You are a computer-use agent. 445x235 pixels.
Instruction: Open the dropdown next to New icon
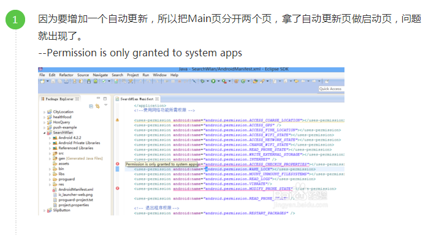pyautogui.click(x=47, y=81)
